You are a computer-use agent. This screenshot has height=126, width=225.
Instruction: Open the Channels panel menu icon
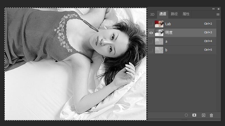click(x=218, y=14)
